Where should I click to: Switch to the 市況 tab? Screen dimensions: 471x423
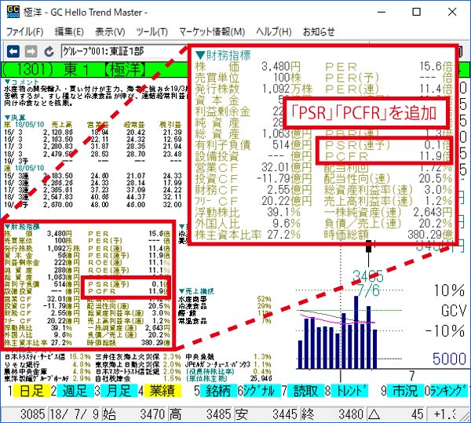click(405, 391)
